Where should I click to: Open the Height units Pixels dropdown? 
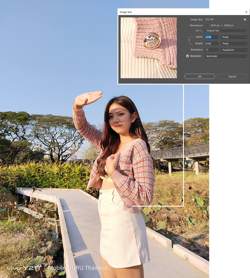point(234,44)
